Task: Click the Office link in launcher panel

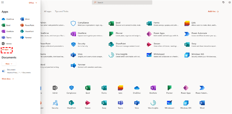Action: [x=33, y=3]
